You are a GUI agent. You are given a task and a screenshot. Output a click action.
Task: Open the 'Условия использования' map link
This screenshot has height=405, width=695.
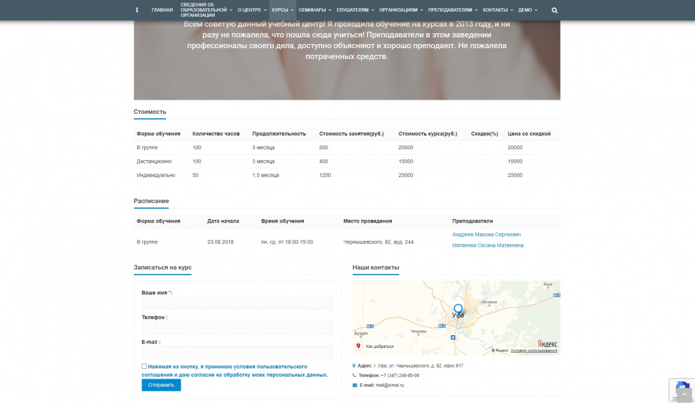point(533,351)
